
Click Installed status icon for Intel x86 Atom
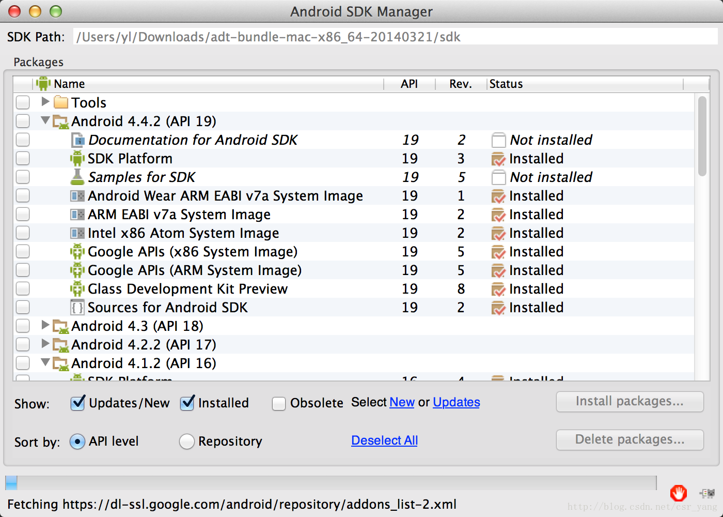coord(498,233)
